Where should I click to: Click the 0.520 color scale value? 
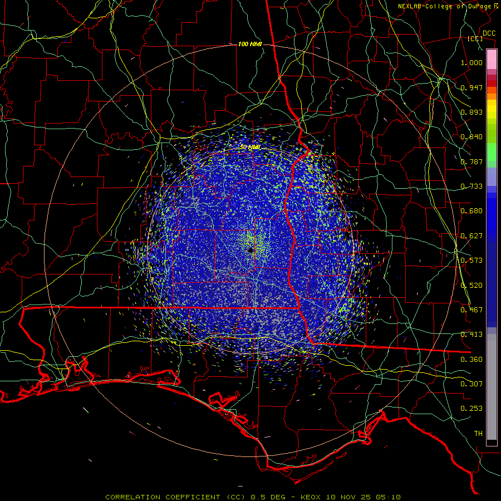tap(471, 286)
